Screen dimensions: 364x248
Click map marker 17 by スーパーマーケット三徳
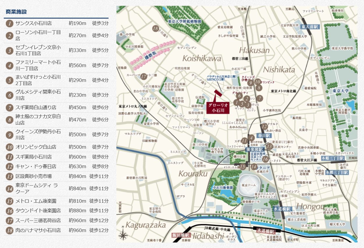(x=144, y=76)
